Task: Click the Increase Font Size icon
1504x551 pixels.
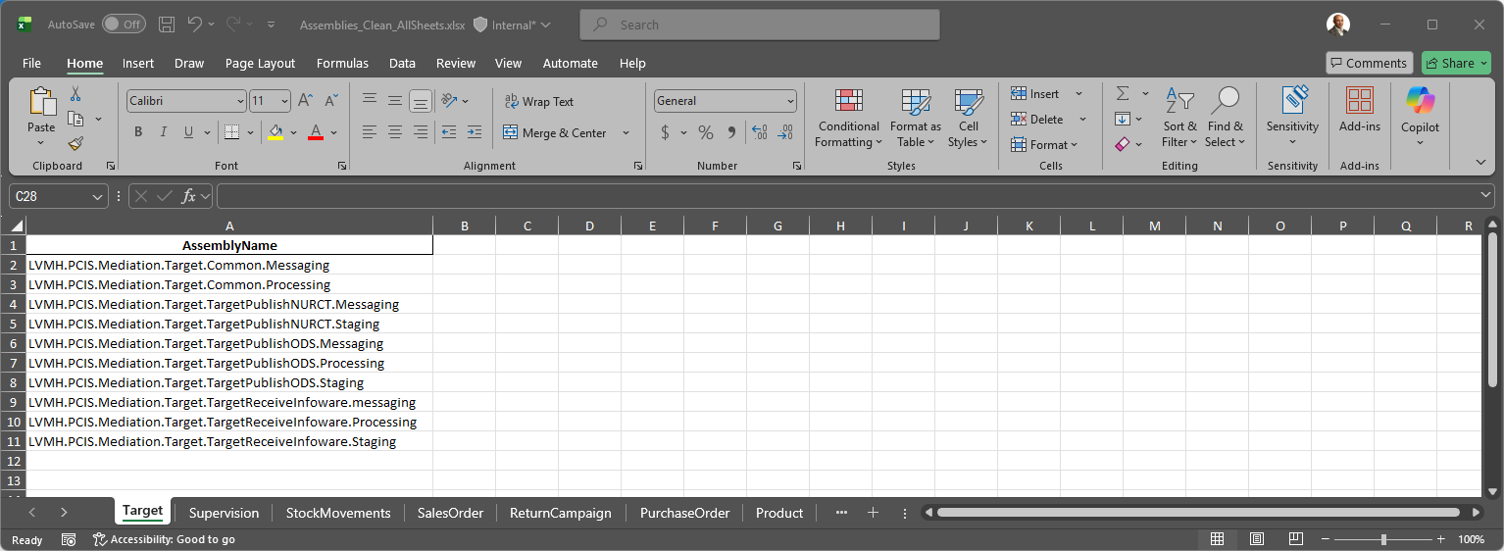Action: [x=305, y=101]
